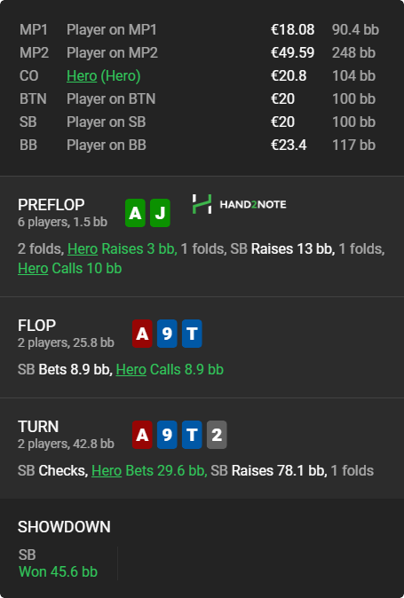Open Hero link in the CO player row
404x598 pixels.
click(x=82, y=76)
